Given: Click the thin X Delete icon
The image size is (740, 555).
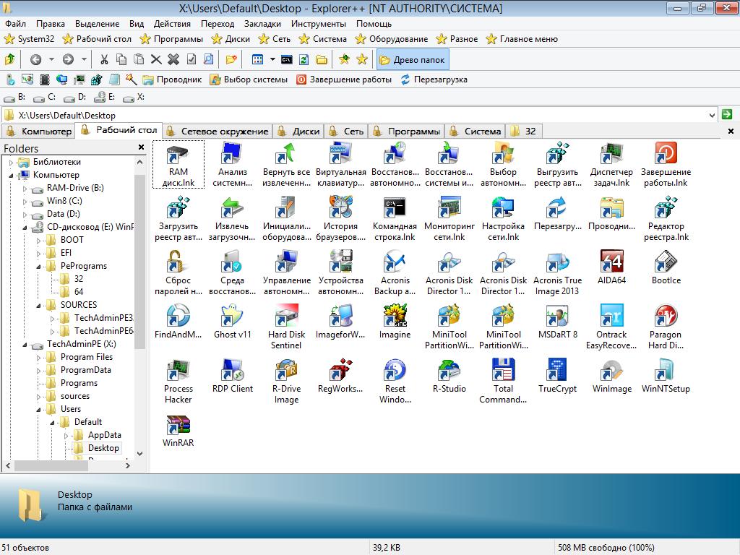Looking at the screenshot, I should click(x=156, y=59).
